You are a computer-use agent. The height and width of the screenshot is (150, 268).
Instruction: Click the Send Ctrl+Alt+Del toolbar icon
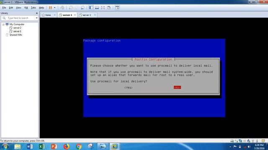(62, 7)
